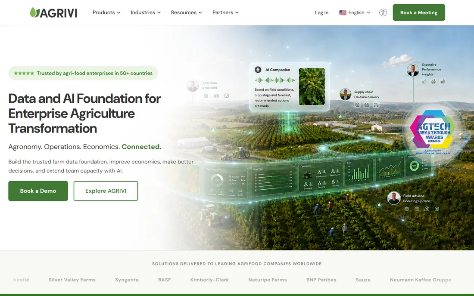Click the Nestlé company name

[x=21, y=280]
